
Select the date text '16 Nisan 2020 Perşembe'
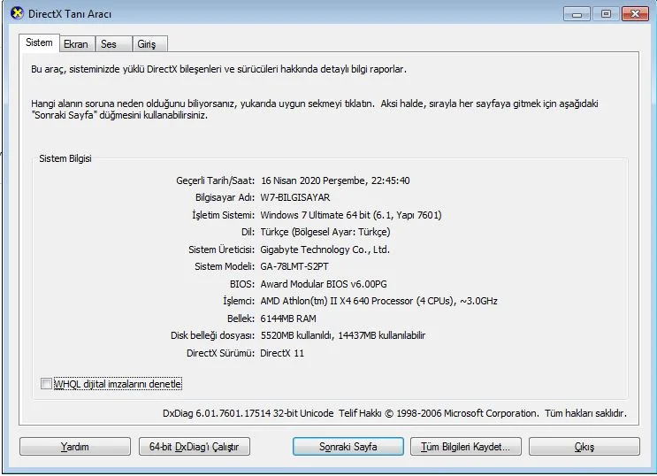[x=313, y=180]
